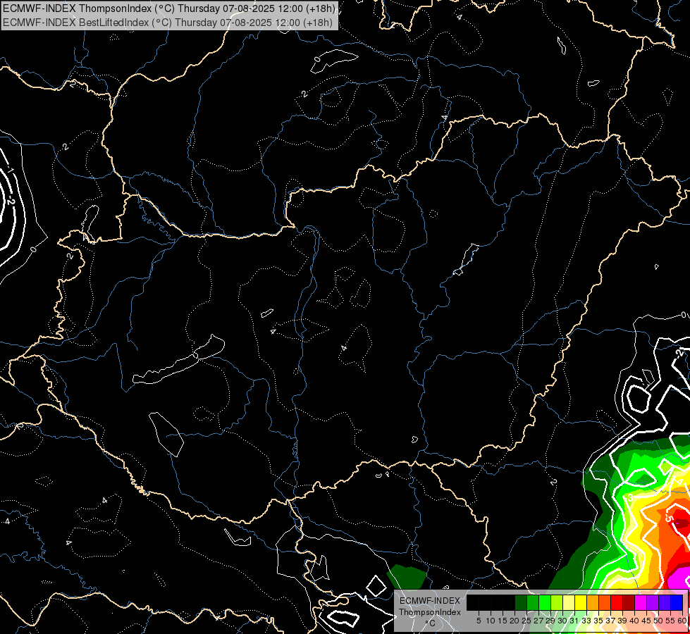Select the bright green 27-29 legend swatch
The width and height of the screenshot is (690, 634).
tap(545, 602)
